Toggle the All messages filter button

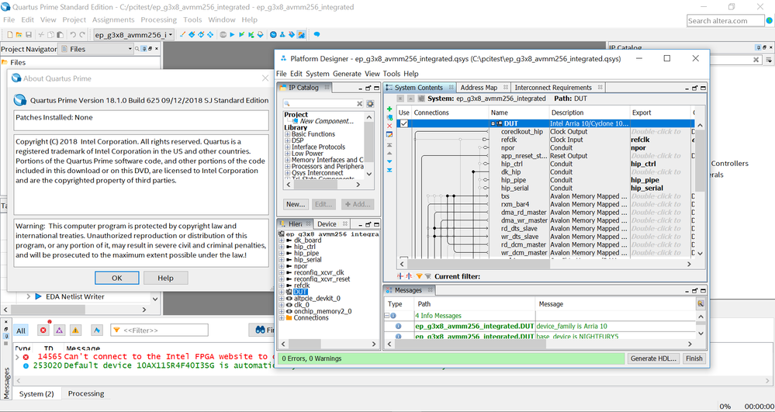point(21,330)
